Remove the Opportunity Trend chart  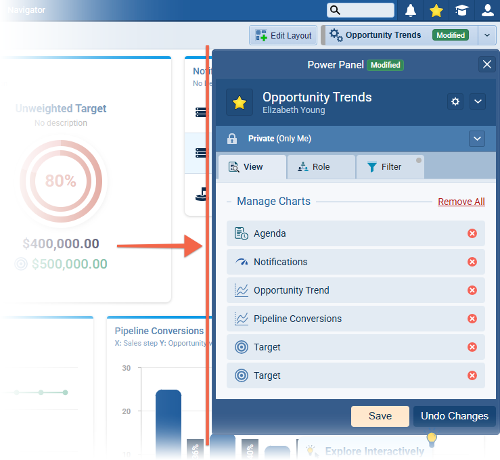coord(472,290)
